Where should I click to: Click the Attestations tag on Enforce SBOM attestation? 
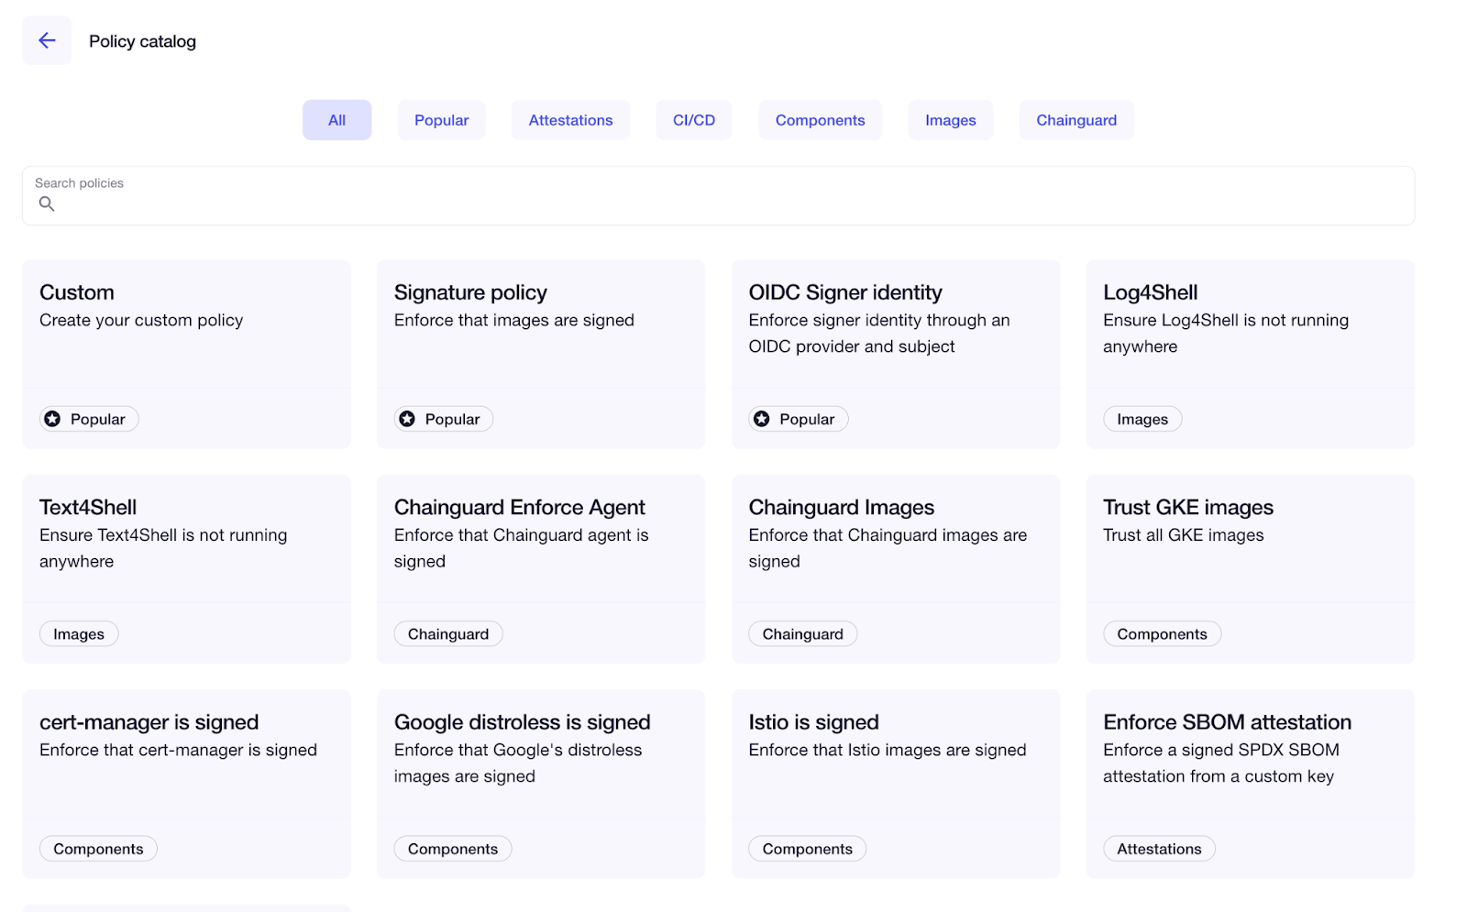pyautogui.click(x=1158, y=848)
